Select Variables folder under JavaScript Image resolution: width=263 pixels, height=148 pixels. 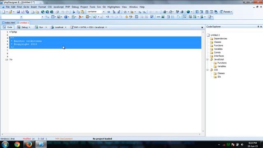coord(220,67)
